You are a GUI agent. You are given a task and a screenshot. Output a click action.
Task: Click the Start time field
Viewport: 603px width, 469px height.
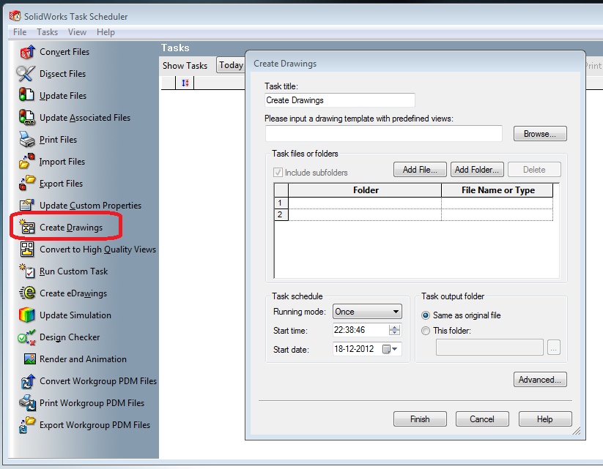tap(360, 330)
